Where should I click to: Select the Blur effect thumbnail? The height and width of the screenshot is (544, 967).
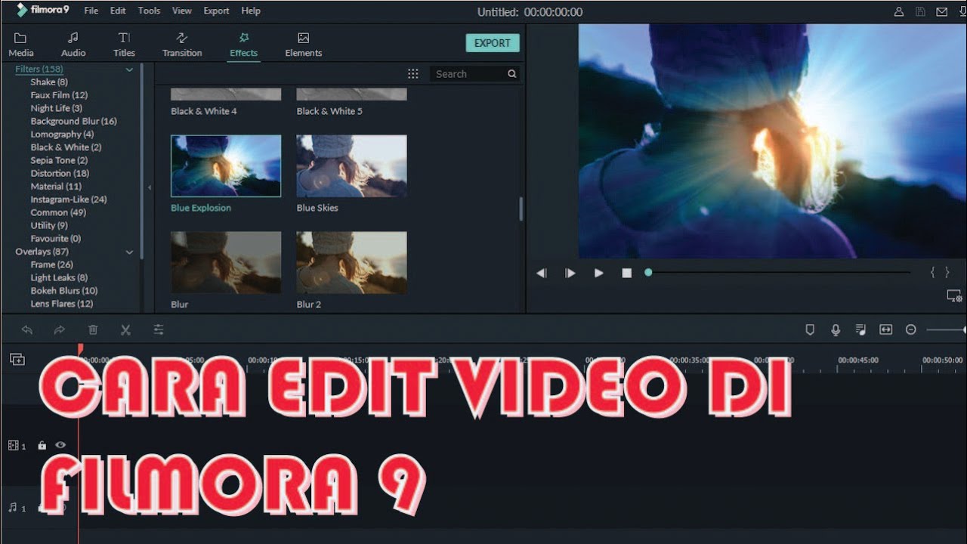tap(226, 262)
